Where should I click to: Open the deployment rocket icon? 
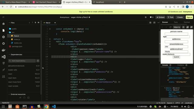(x=3, y=70)
